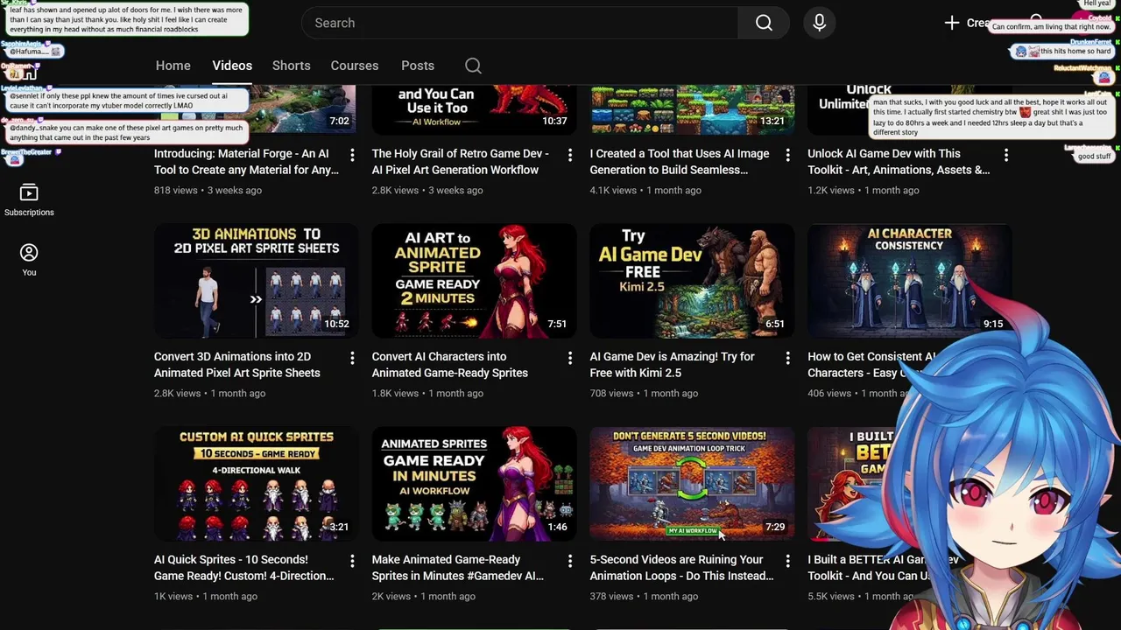The height and width of the screenshot is (630, 1121).
Task: Open The Holy Grail of Retro Game Dev title
Action: coord(461,162)
